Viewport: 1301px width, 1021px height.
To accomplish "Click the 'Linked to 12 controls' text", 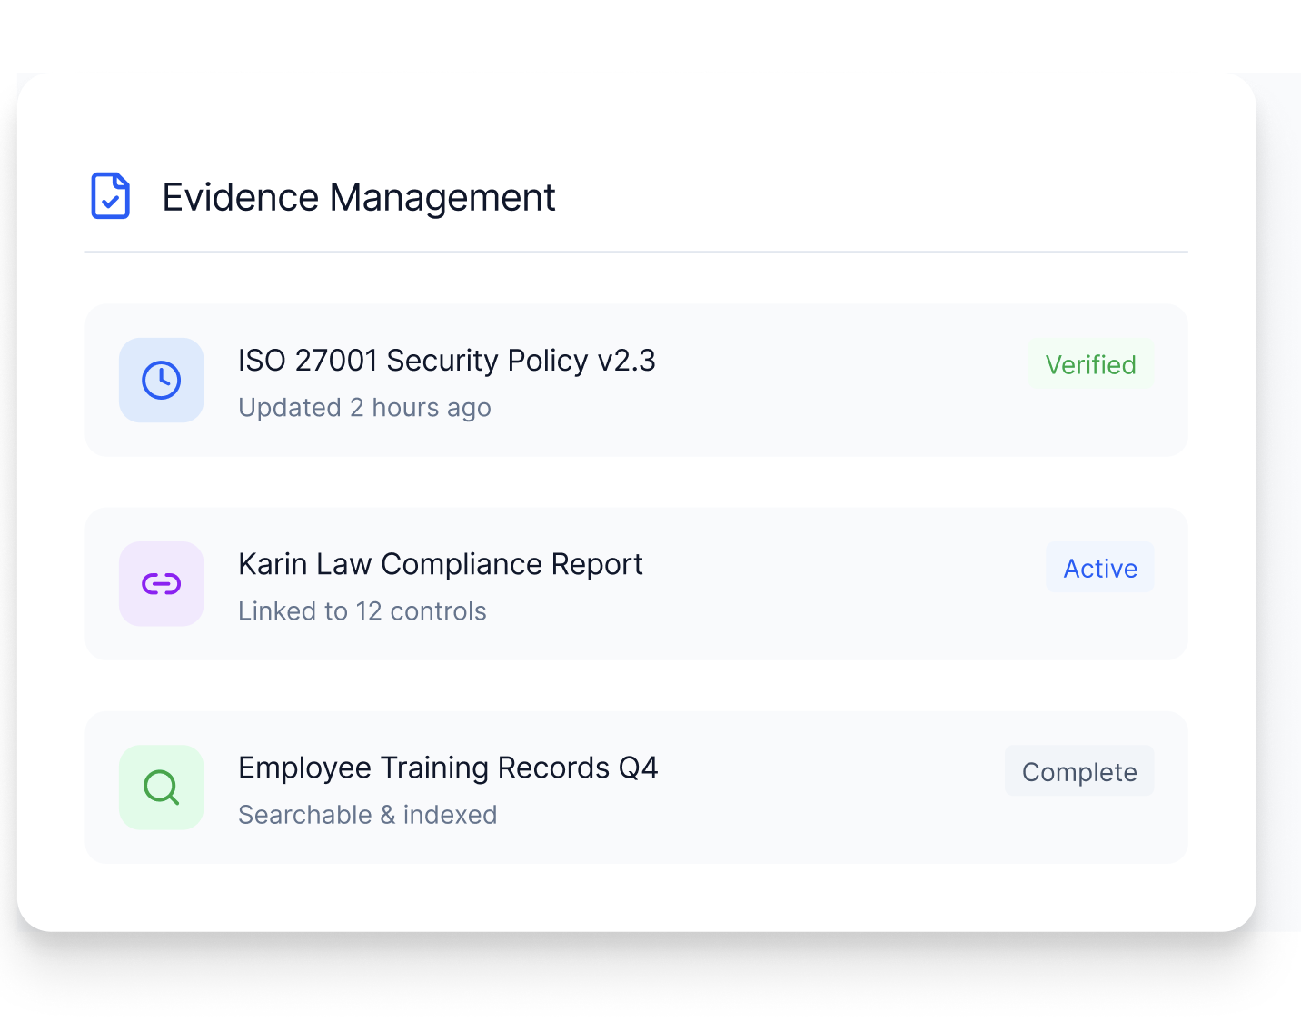I will [x=362, y=611].
